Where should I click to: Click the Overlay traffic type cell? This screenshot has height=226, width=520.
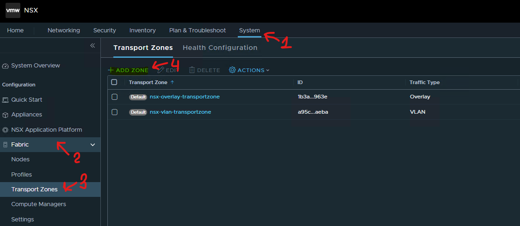click(420, 97)
